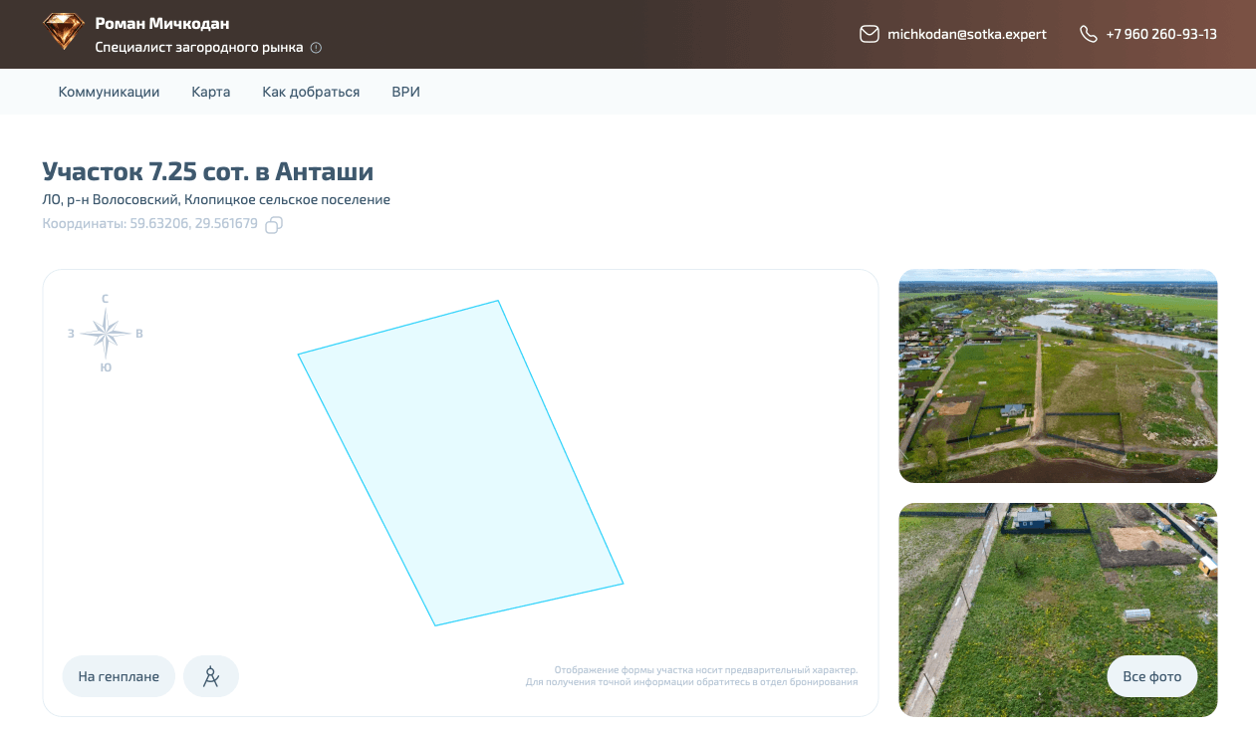
Task: Click the name Роман Мичкодан
Action: coord(162,23)
